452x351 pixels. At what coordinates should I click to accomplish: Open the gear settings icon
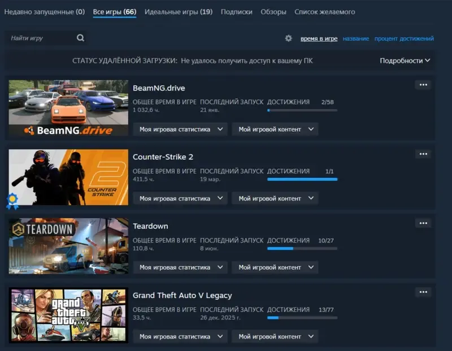[289, 38]
